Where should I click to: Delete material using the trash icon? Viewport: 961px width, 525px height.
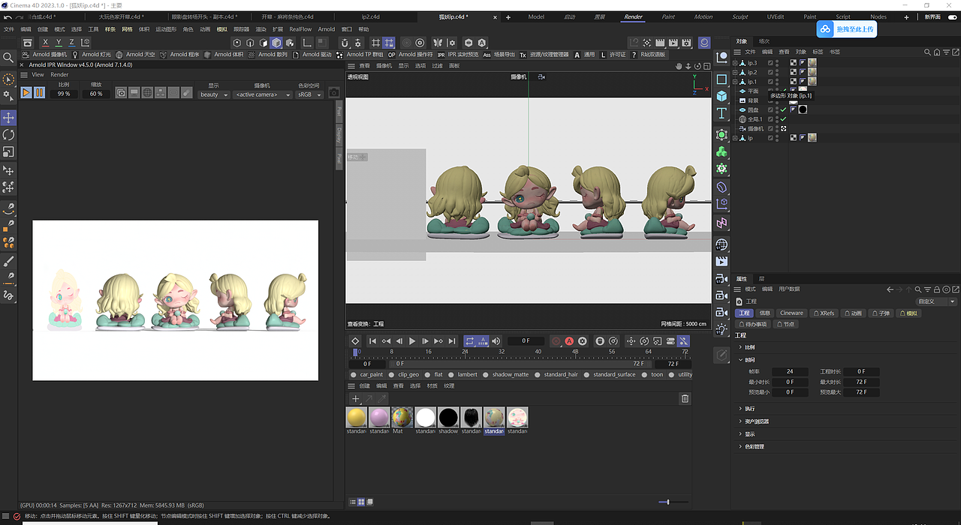(x=685, y=399)
